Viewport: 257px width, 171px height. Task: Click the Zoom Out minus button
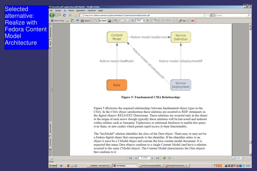(133, 21)
